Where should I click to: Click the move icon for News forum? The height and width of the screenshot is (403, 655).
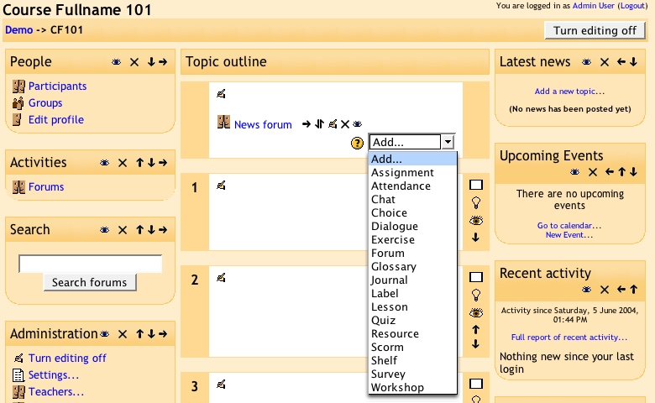(319, 124)
